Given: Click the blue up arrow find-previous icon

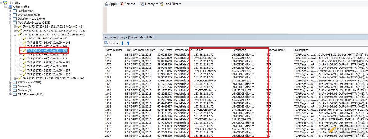Looking at the screenshot, I should (x=128, y=43).
